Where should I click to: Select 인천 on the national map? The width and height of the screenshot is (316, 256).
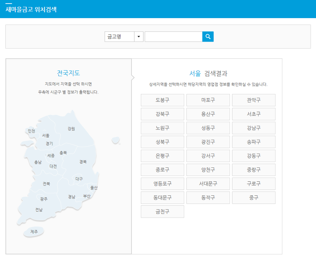tap(32, 131)
